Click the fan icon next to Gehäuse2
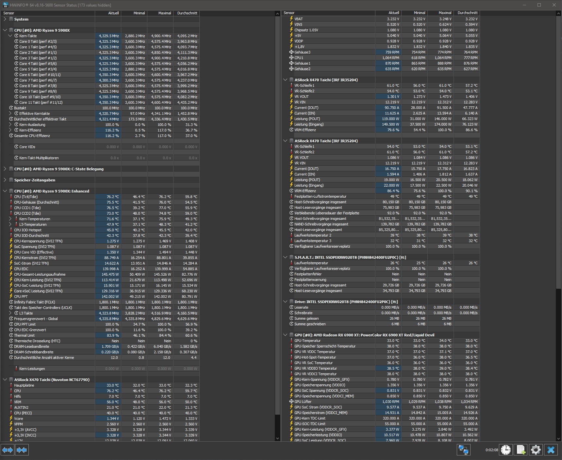 tap(291, 69)
